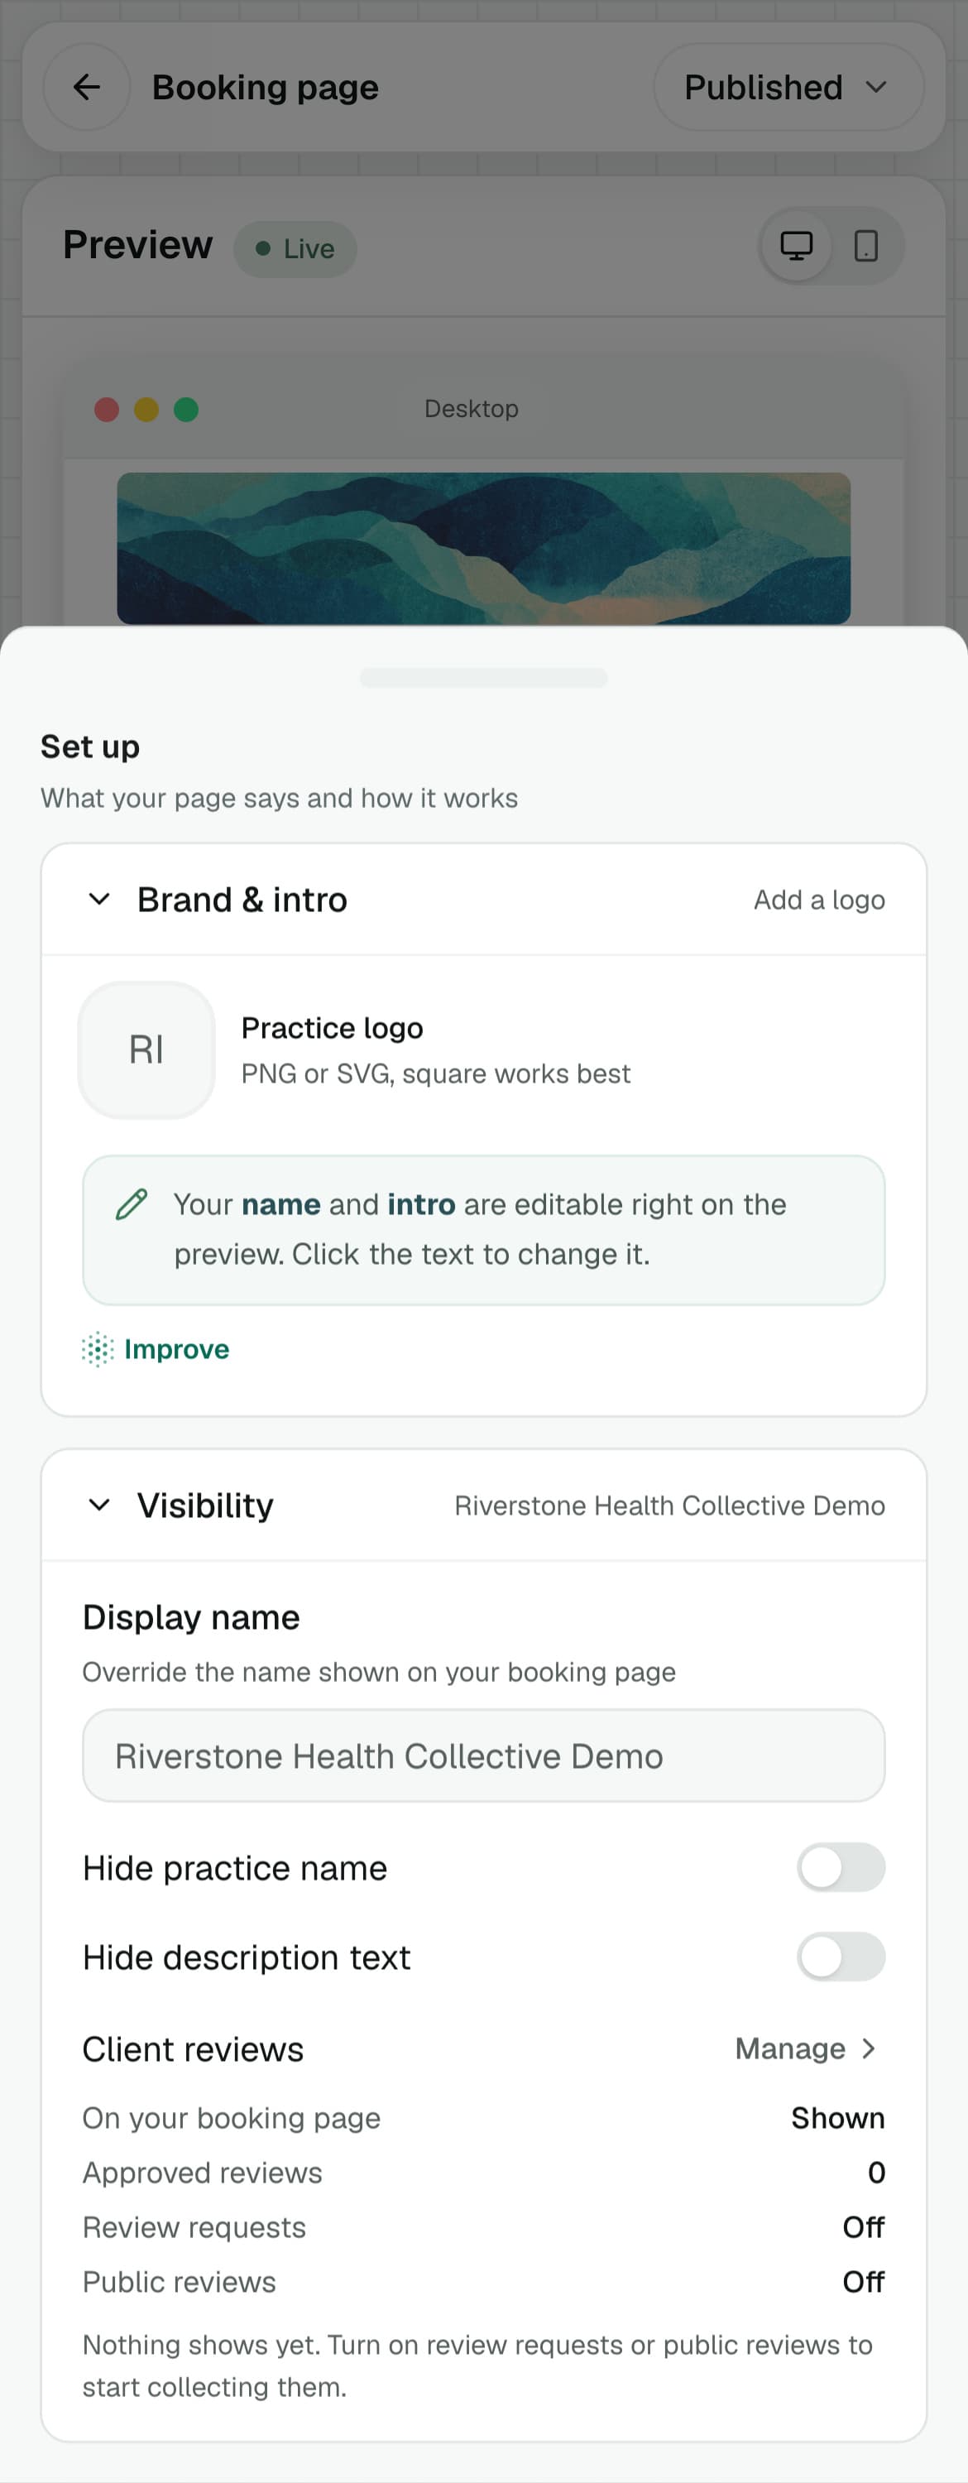
Task: Click the Improve sparkle icon
Action: [98, 1349]
